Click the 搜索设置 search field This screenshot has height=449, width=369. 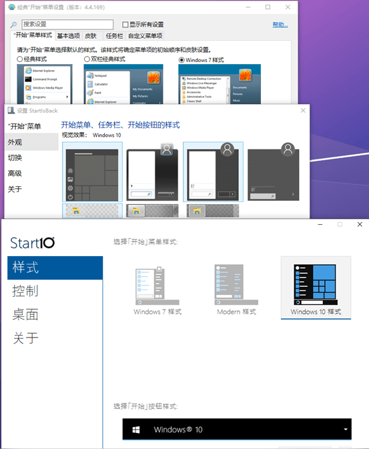coord(67,24)
